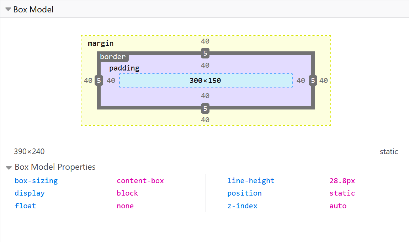Screen dimensions: 409x242
Task: Click the padding region label
Action: [124, 68]
